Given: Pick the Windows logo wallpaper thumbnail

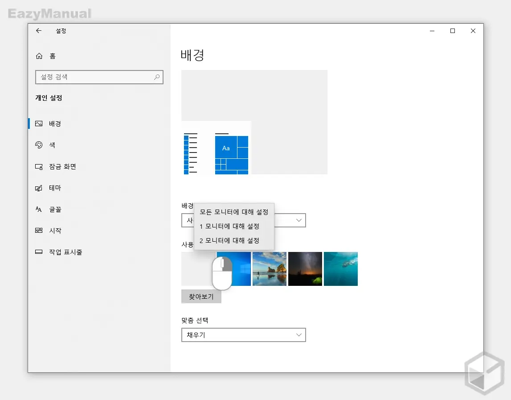Looking at the screenshot, I should [233, 269].
